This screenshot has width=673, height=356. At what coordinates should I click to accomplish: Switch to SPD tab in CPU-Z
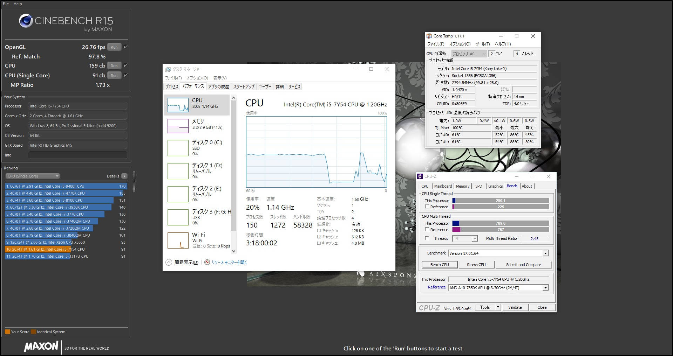tap(478, 186)
